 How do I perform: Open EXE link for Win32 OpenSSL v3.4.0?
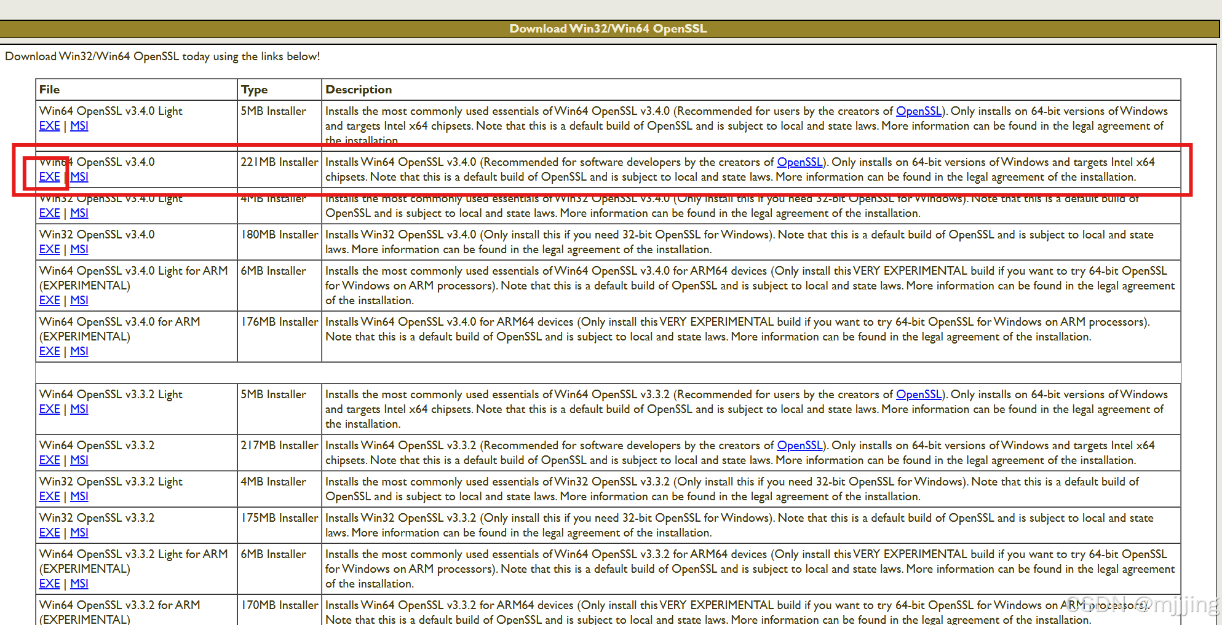pyautogui.click(x=49, y=250)
